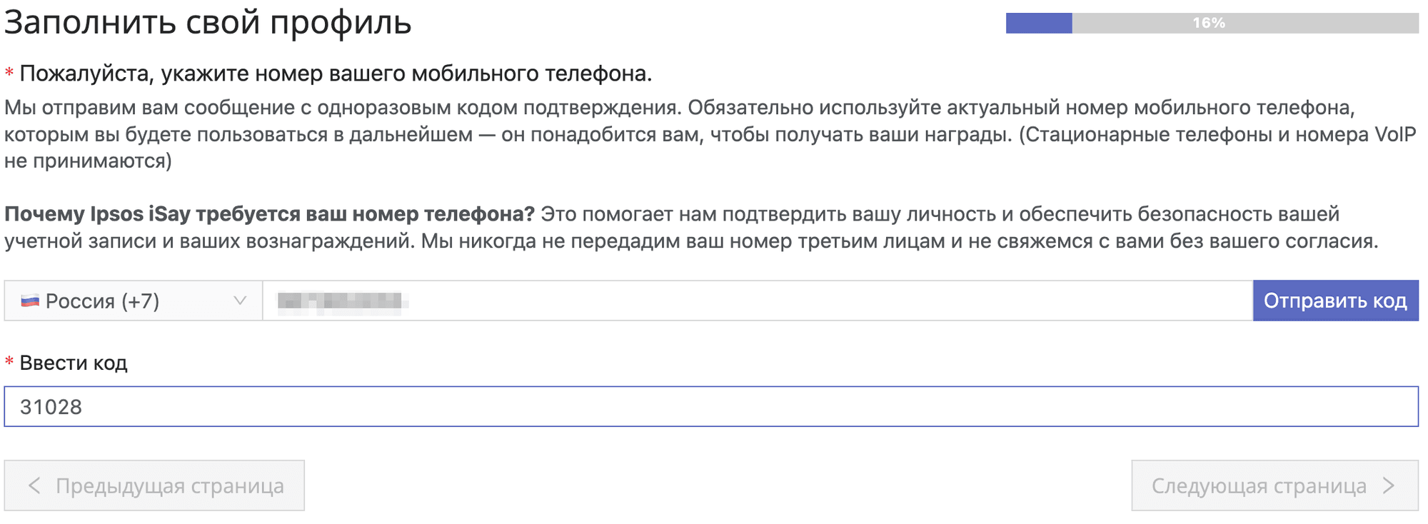Click the chevron arrow on country selector
1428x524 pixels.
pos(239,301)
